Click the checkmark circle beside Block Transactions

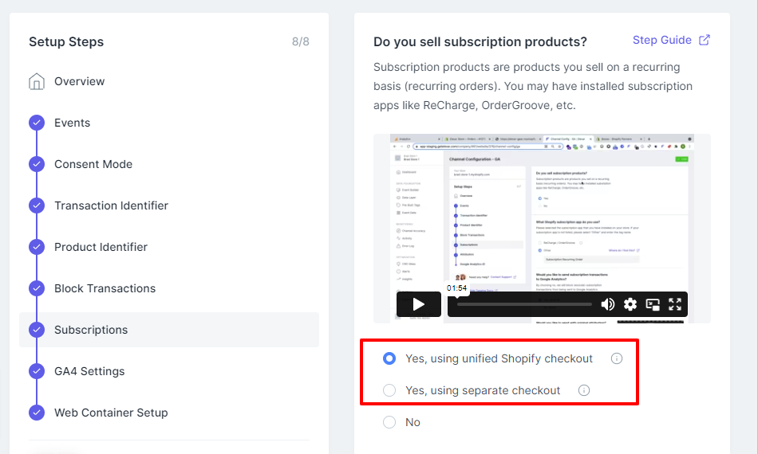point(37,288)
